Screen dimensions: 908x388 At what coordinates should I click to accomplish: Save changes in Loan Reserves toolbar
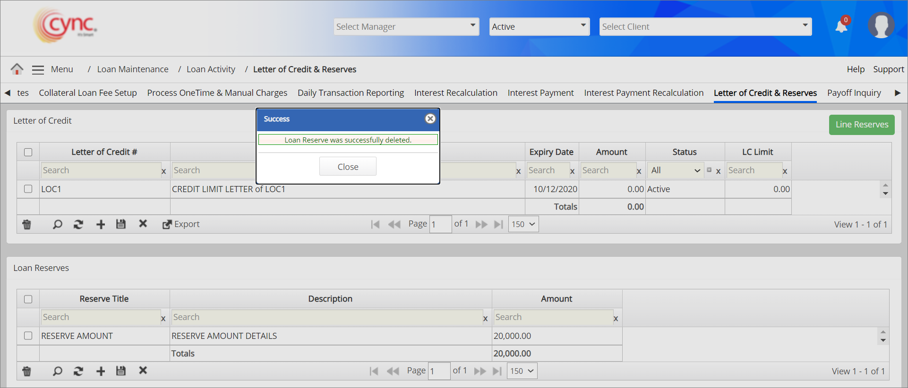point(121,371)
